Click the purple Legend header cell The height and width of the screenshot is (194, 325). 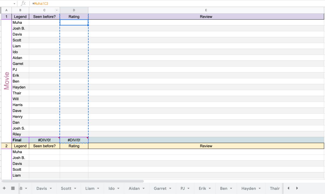tap(20, 17)
